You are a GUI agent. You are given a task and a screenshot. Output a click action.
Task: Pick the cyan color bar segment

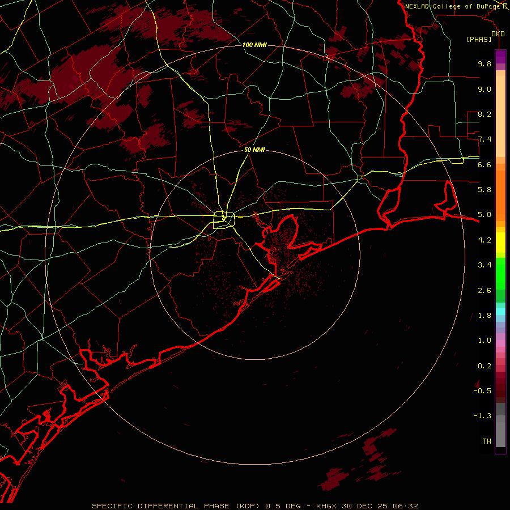point(500,311)
